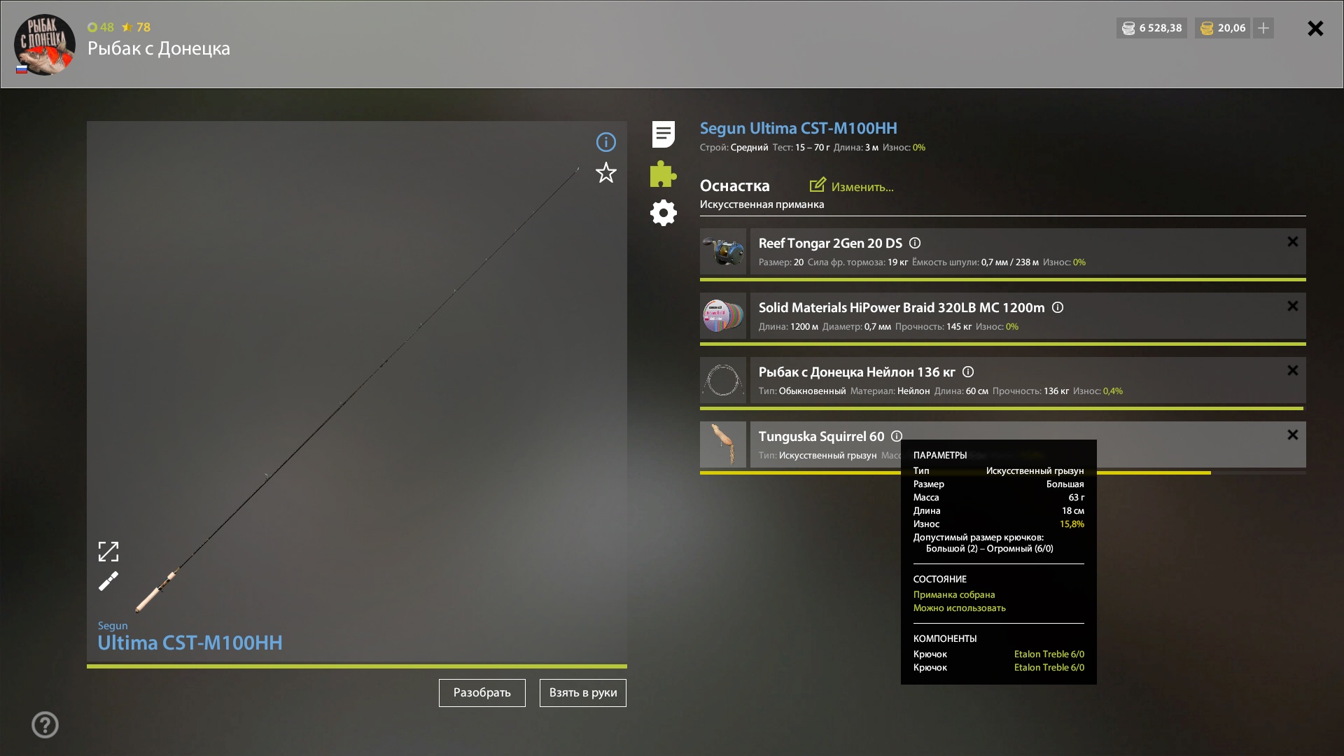This screenshot has width=1344, height=756.
Task: Click the Изменить… edit rig link
Action: click(862, 187)
